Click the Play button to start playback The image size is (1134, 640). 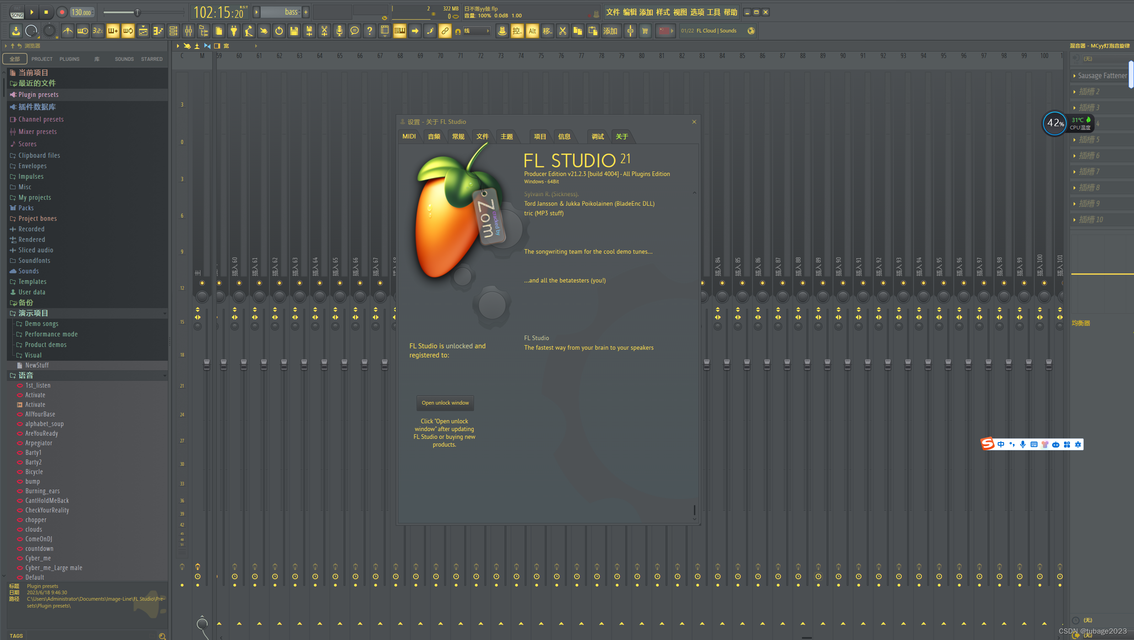pos(33,11)
